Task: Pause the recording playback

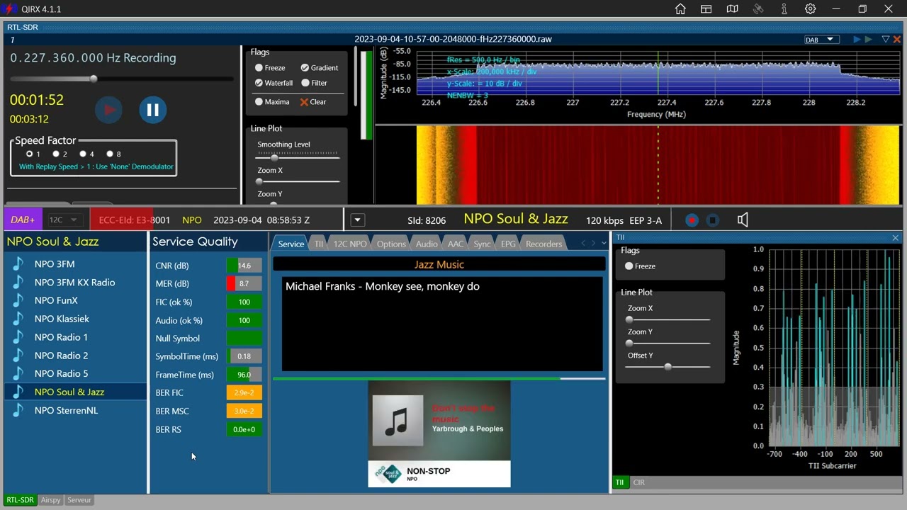Action: pos(152,110)
